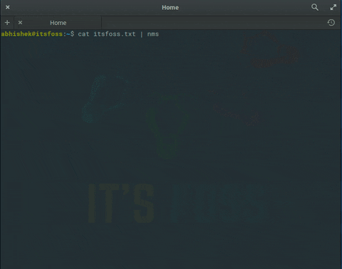
Task: Select the itsfoss.txt filename in the command
Action: tap(115, 34)
